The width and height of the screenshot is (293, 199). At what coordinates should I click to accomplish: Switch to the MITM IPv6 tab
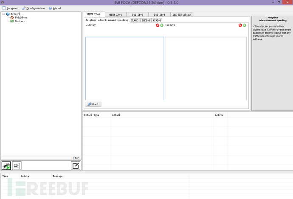(93, 14)
